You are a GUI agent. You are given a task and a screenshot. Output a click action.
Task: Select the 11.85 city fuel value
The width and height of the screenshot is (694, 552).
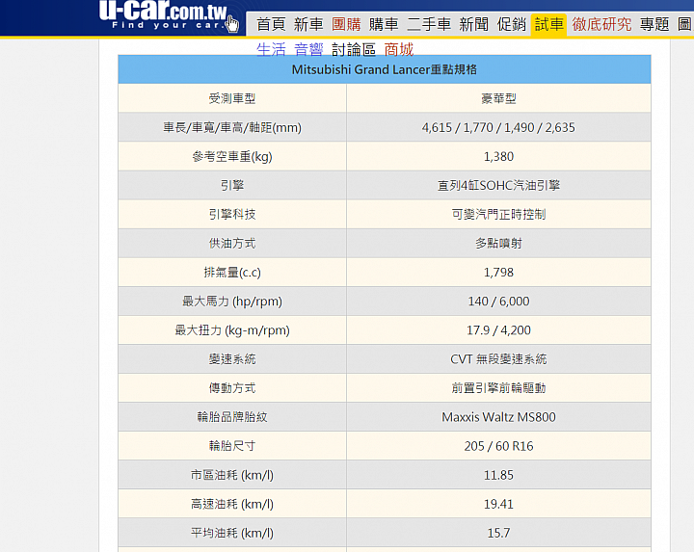pos(498,475)
